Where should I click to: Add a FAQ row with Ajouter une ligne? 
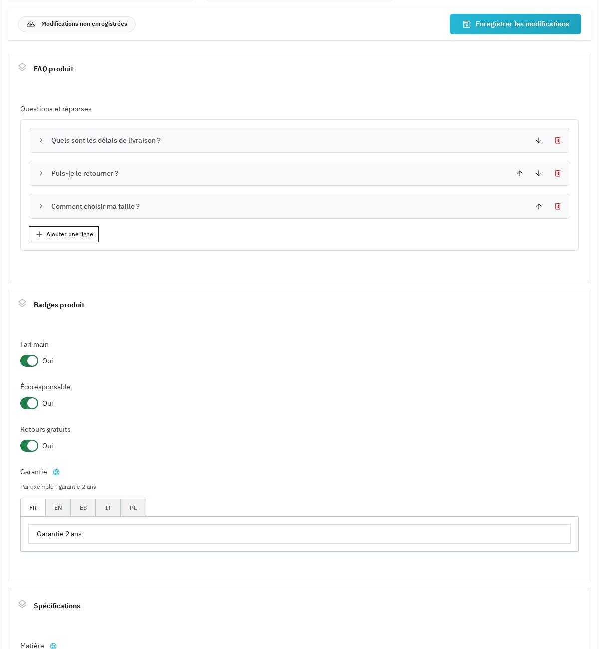64,234
